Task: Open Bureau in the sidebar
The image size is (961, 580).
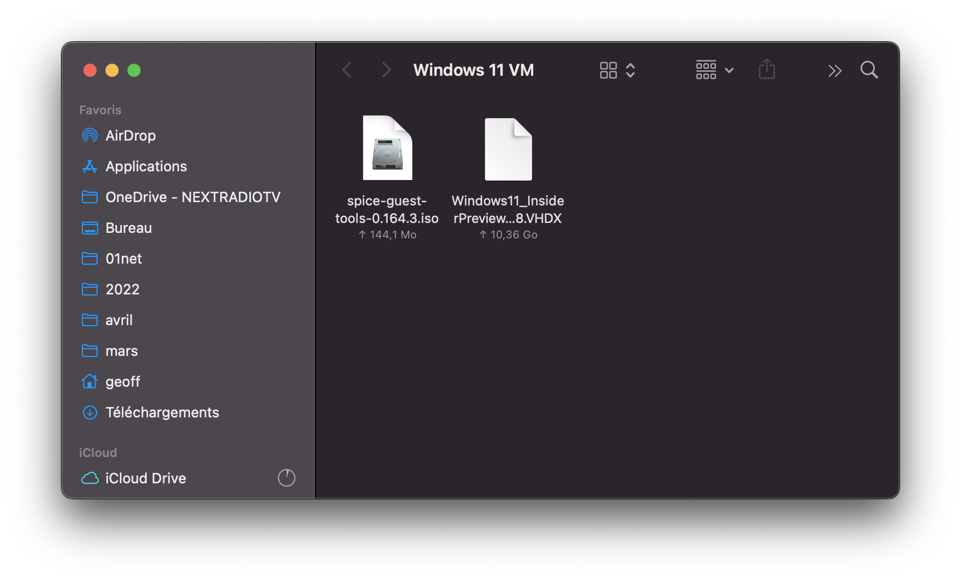Action: (188, 228)
